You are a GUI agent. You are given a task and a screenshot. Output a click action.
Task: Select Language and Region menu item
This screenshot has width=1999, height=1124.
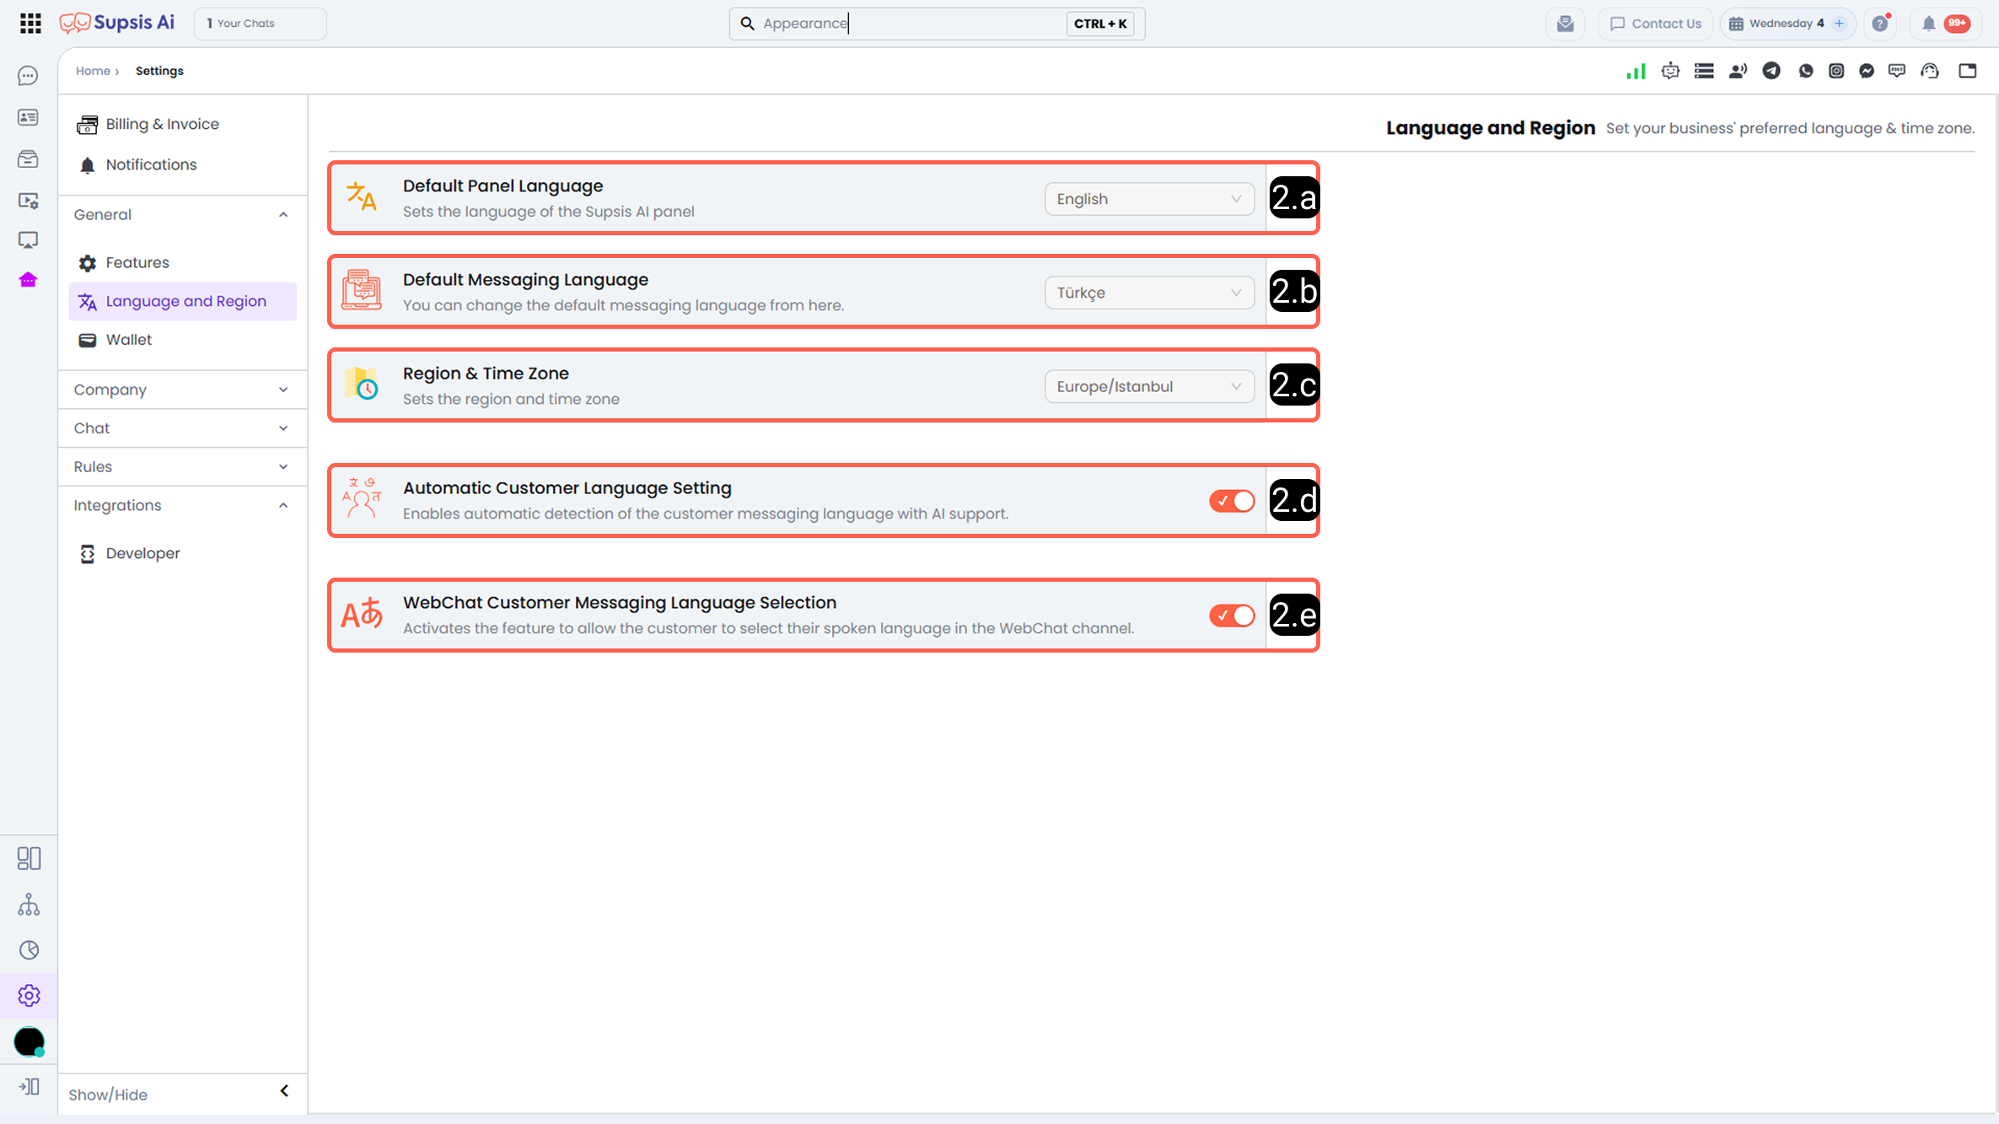click(182, 301)
